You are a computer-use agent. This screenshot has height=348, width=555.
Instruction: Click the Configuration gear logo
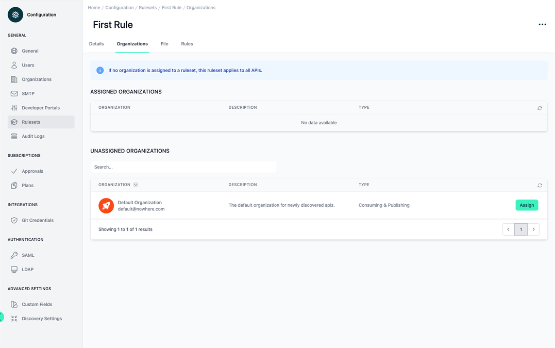15,14
